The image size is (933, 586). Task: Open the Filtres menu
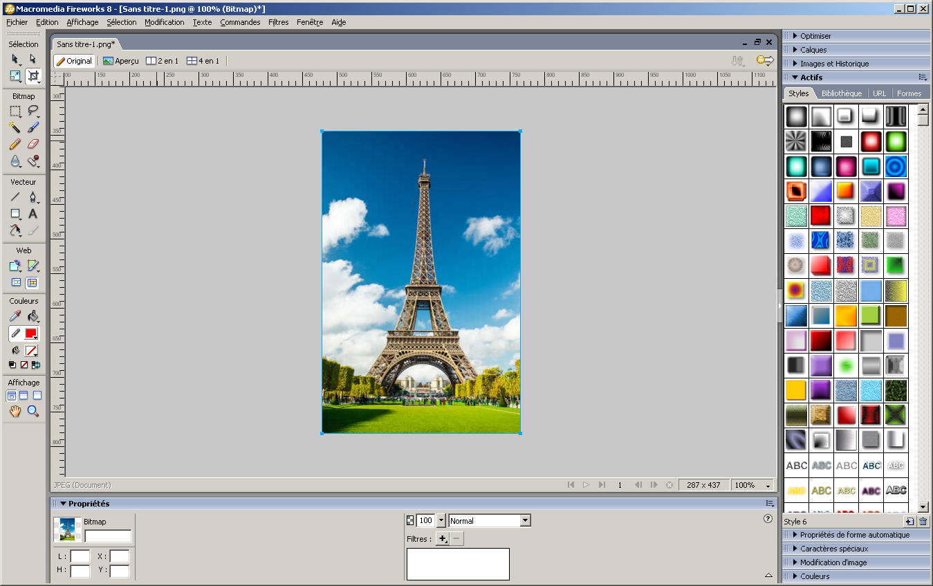click(278, 22)
